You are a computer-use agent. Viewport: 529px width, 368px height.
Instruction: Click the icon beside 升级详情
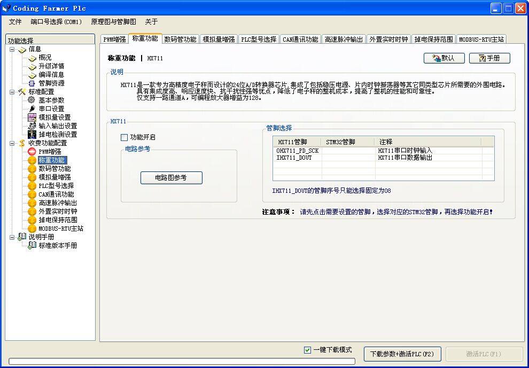pos(32,66)
